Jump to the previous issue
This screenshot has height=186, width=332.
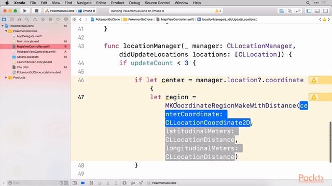tap(320, 20)
